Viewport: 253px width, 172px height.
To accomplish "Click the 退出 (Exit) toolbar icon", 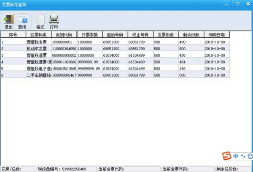I will click(x=8, y=21).
